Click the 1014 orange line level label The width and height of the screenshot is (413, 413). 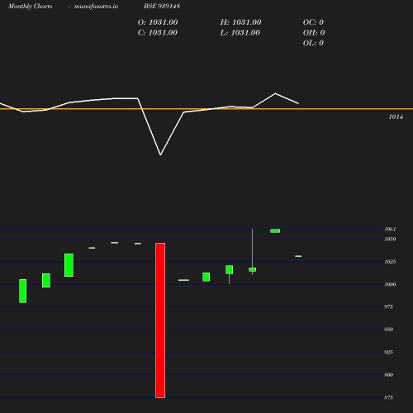pos(396,116)
